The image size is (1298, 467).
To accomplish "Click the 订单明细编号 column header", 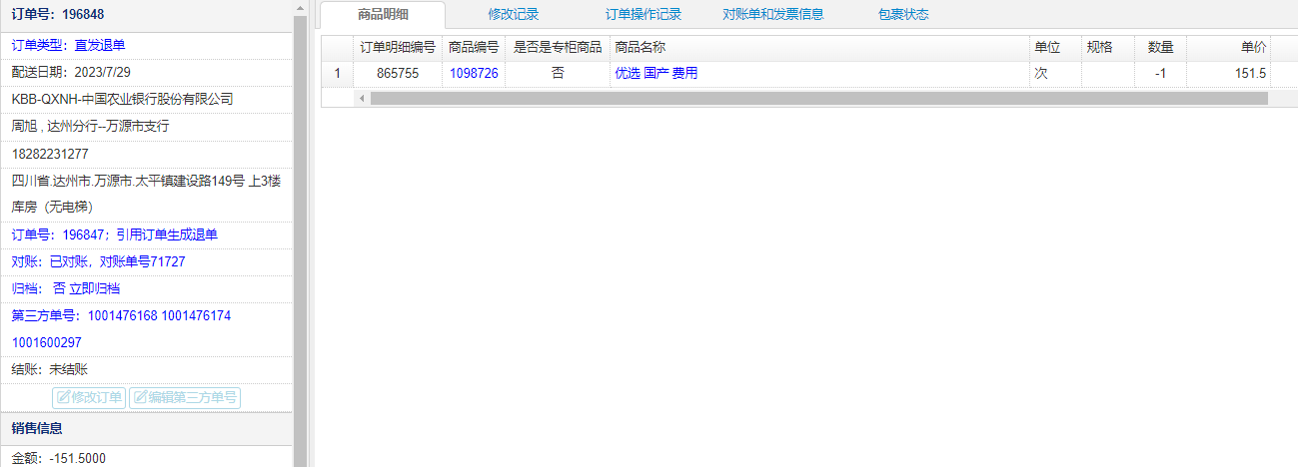I will coord(398,47).
